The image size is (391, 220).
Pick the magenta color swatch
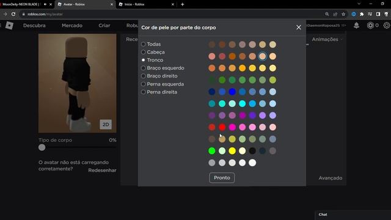232,127
